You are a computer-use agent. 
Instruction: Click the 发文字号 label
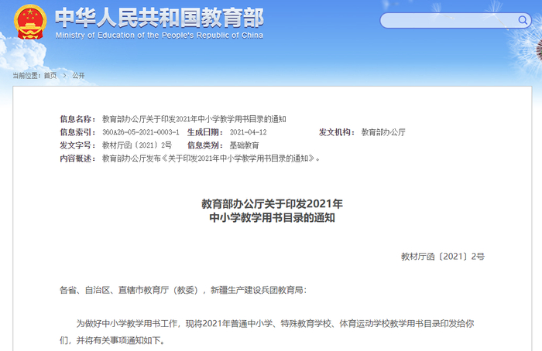click(77, 145)
